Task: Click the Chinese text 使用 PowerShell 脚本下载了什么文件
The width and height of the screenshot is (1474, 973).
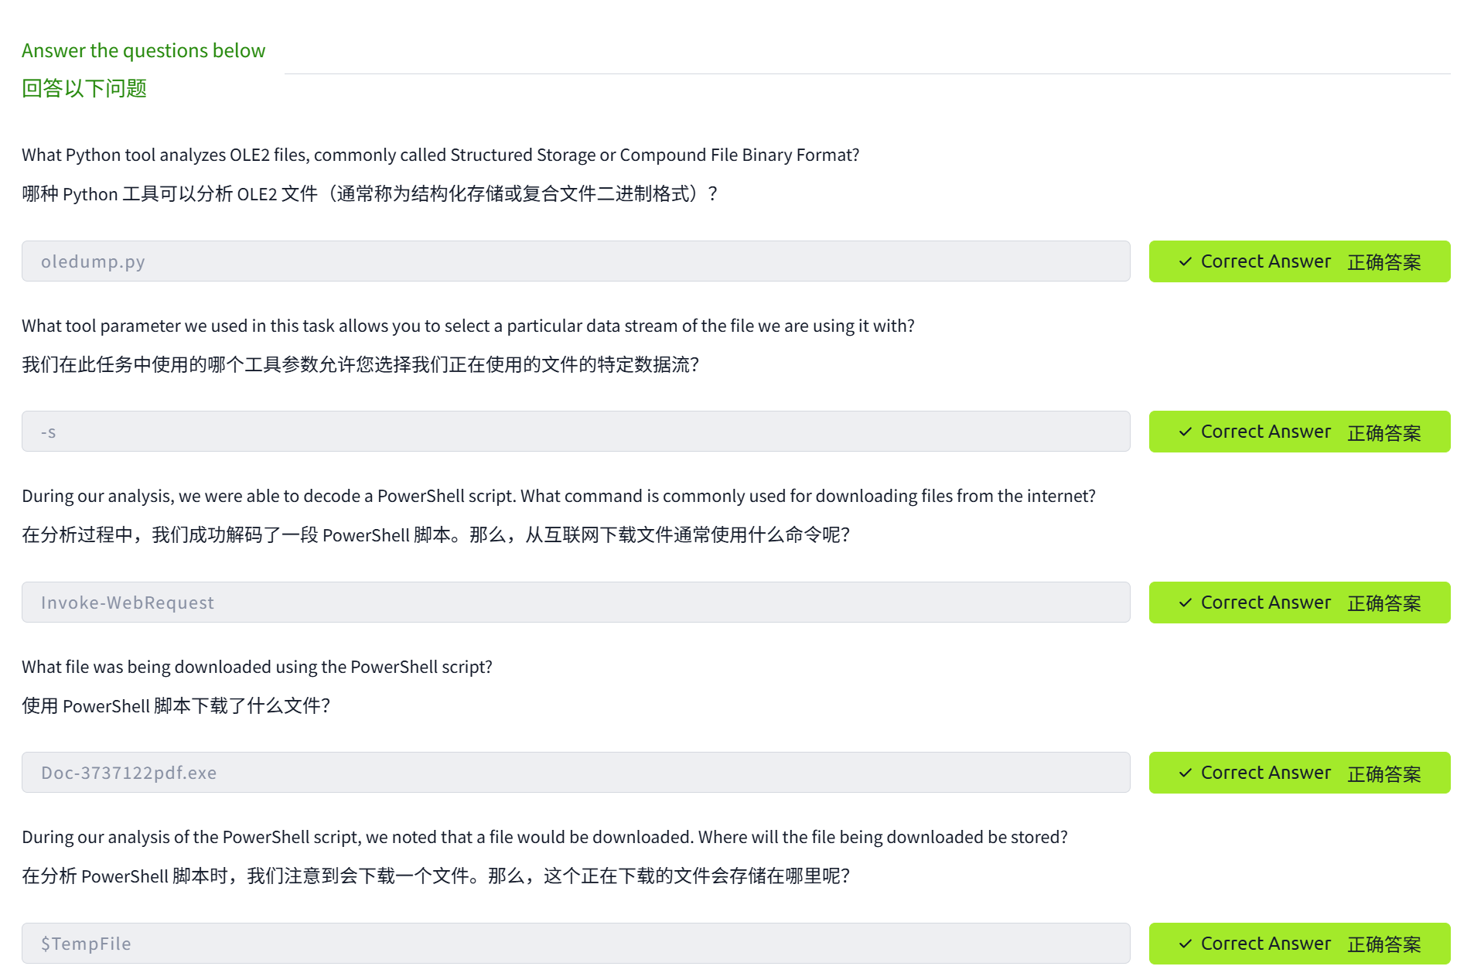Action: (176, 706)
